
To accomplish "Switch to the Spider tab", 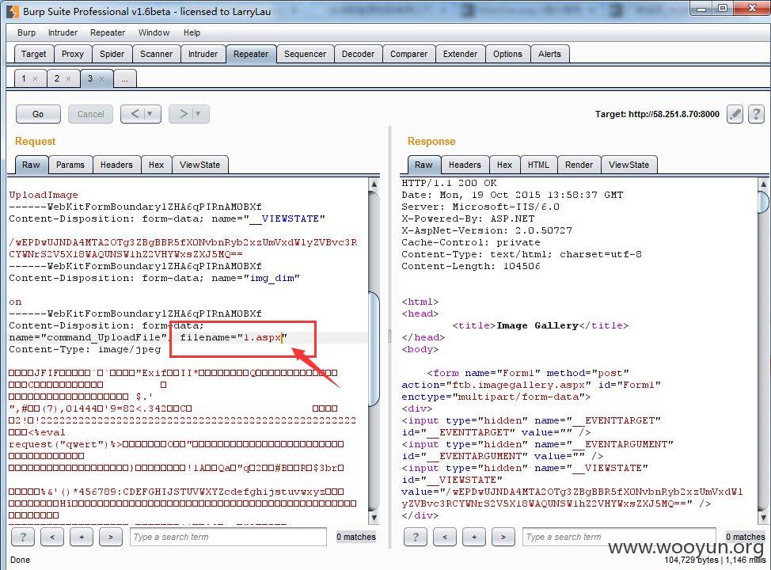I will tap(112, 54).
